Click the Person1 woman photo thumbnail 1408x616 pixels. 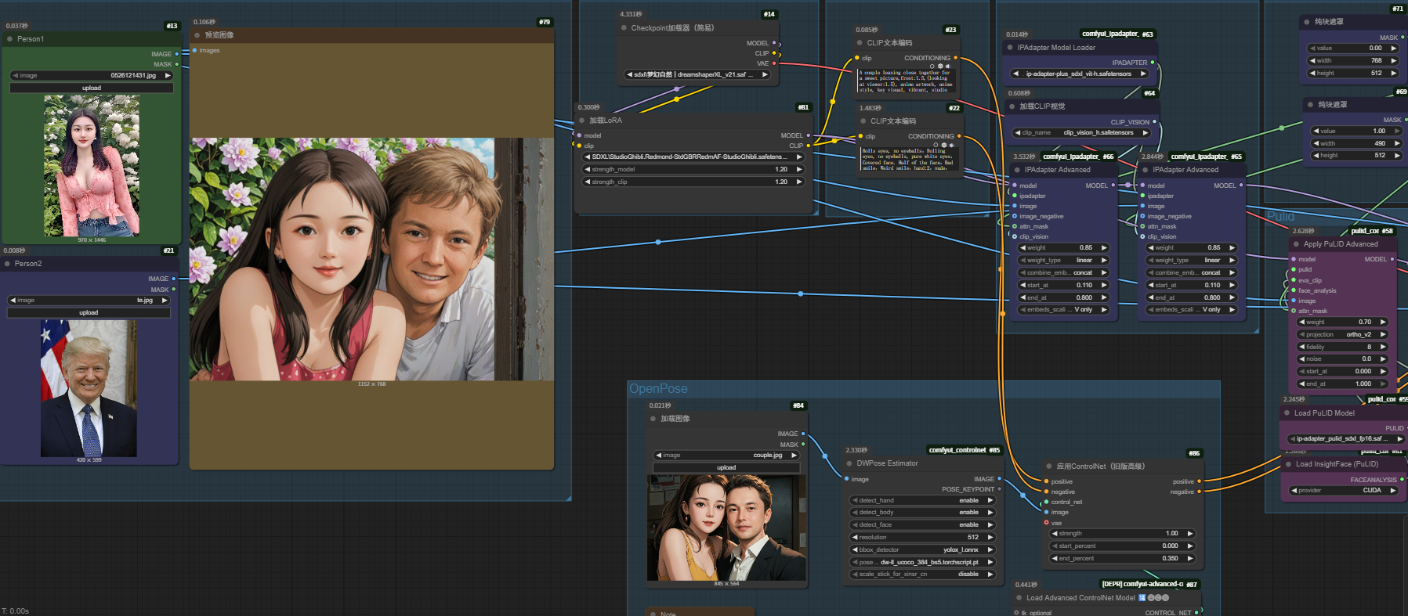pos(92,166)
